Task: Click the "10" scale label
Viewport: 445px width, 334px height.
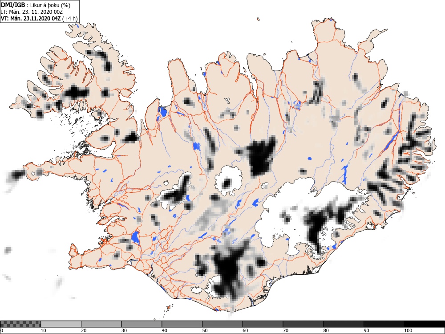Action: (44, 330)
